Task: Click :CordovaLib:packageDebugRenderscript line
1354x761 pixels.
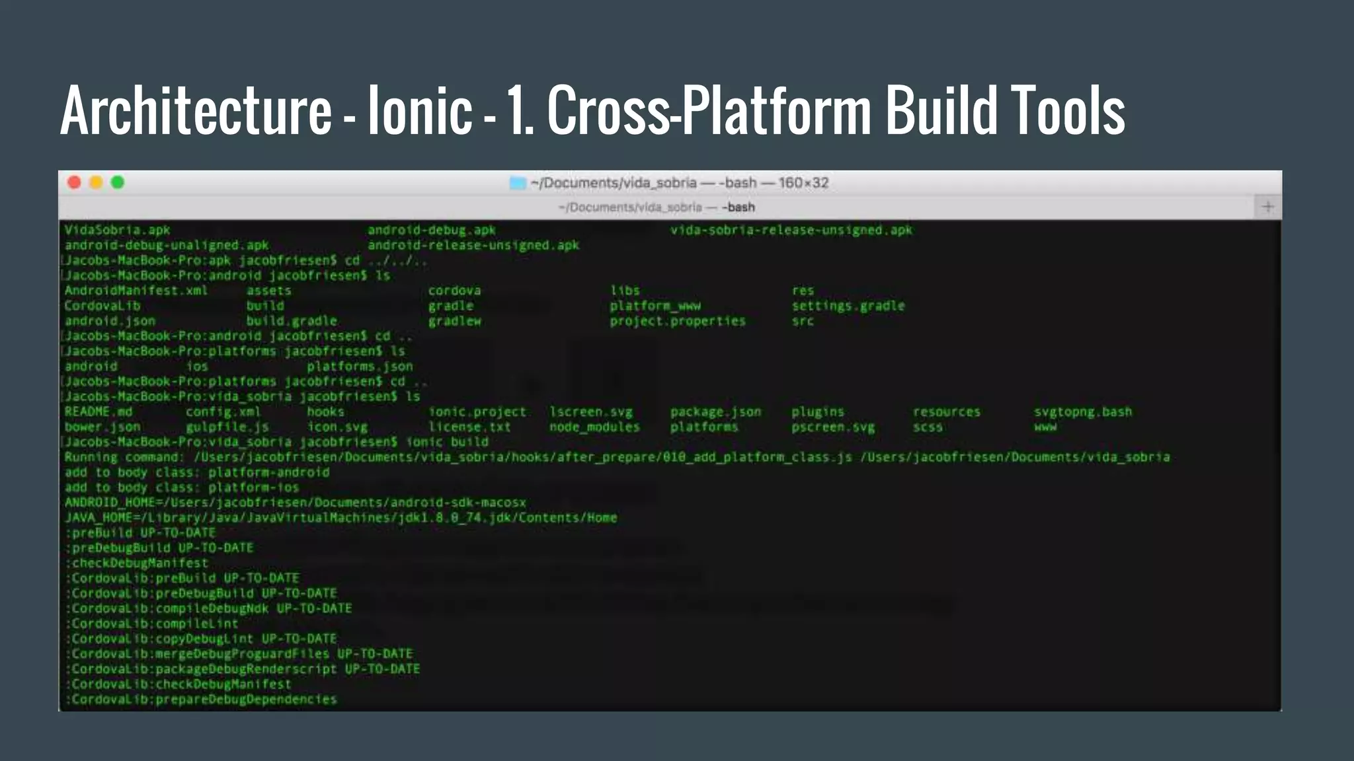Action: click(243, 669)
